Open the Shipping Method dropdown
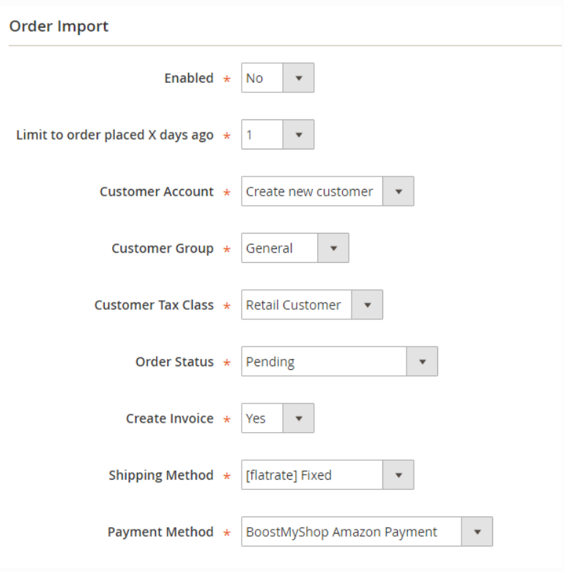The image size is (564, 572). 312,475
